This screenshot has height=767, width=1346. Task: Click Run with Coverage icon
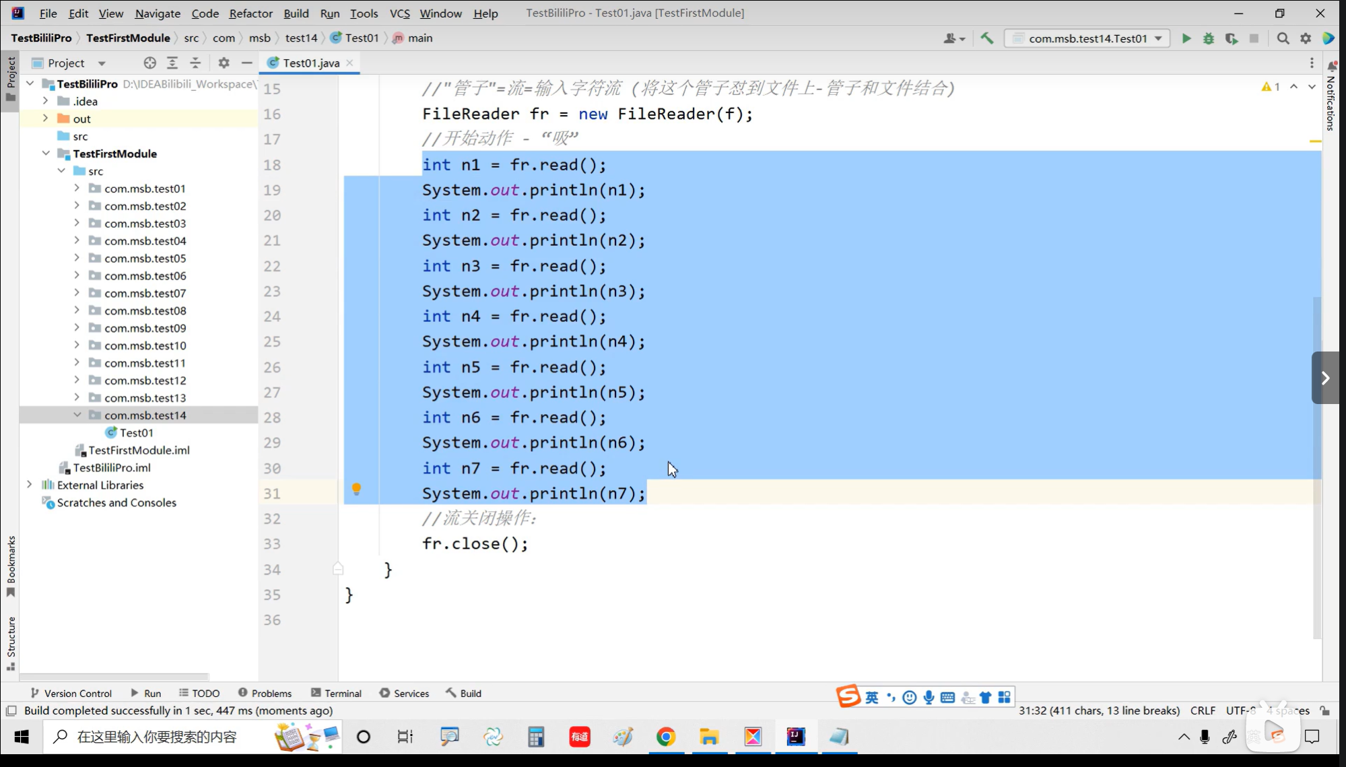(x=1231, y=38)
